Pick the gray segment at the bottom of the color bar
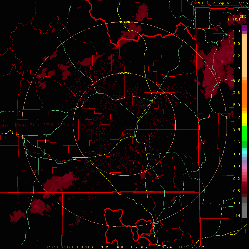The width and height of the screenshot is (249, 249). tap(244, 211)
